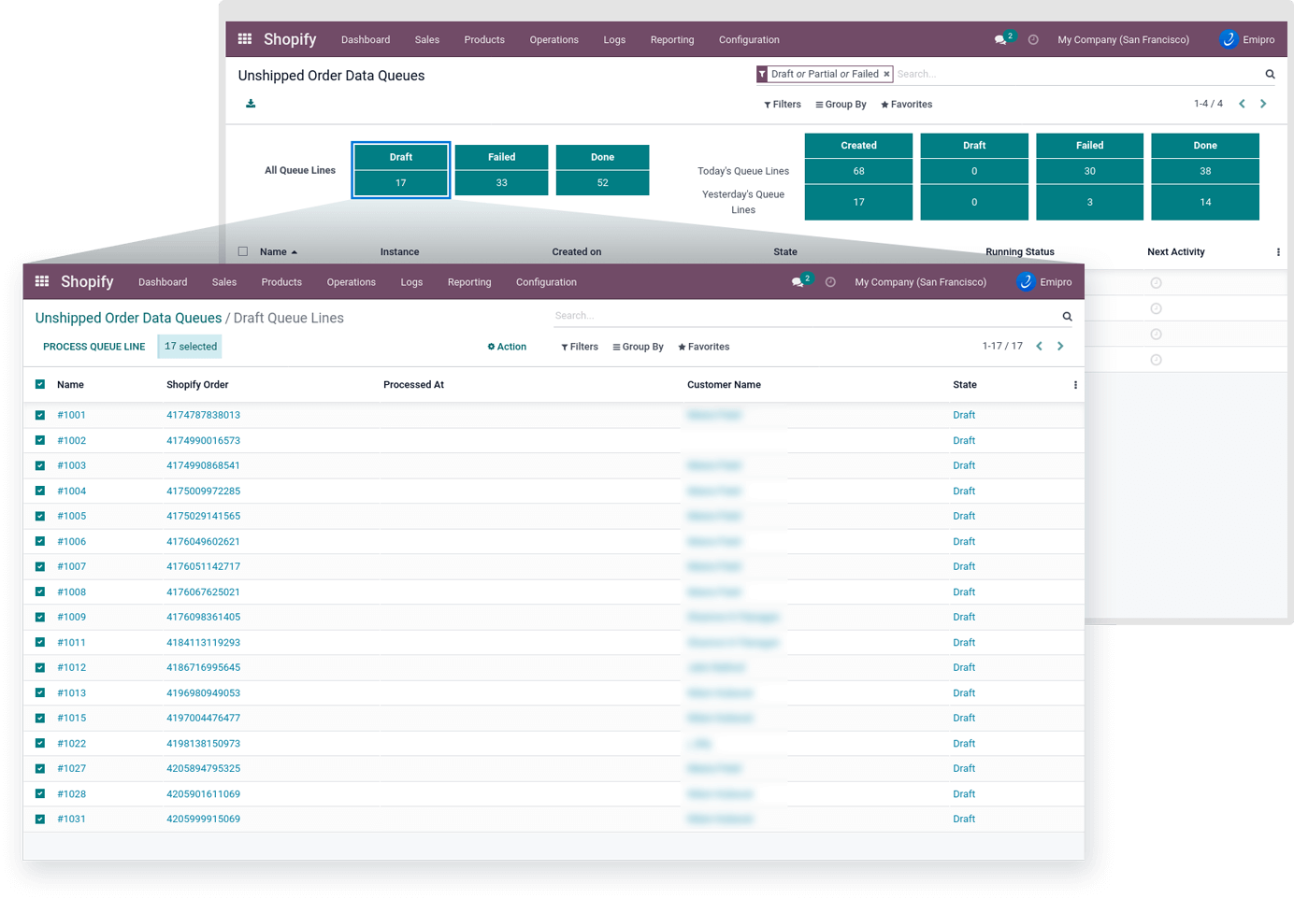Screen dimensions: 1294x898
Task: Open queue line #1022
Action: click(x=71, y=744)
